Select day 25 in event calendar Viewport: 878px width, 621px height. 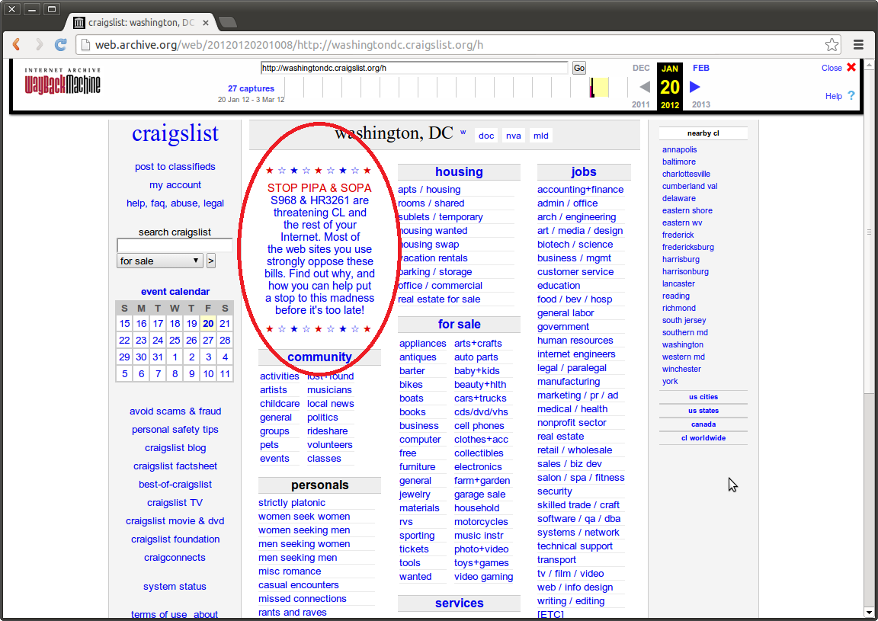pyautogui.click(x=175, y=341)
